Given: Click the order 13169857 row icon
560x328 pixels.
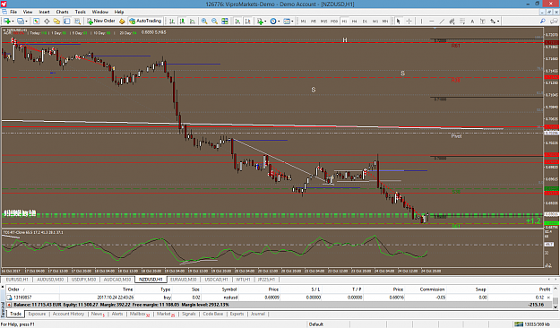Looking at the screenshot, I should 10,298.
